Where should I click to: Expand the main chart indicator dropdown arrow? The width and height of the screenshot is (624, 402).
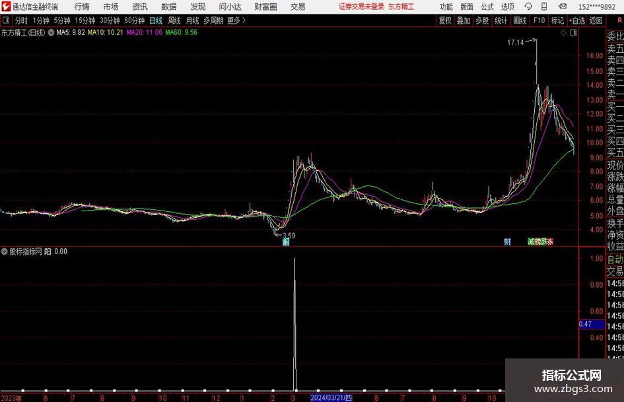pos(51,32)
